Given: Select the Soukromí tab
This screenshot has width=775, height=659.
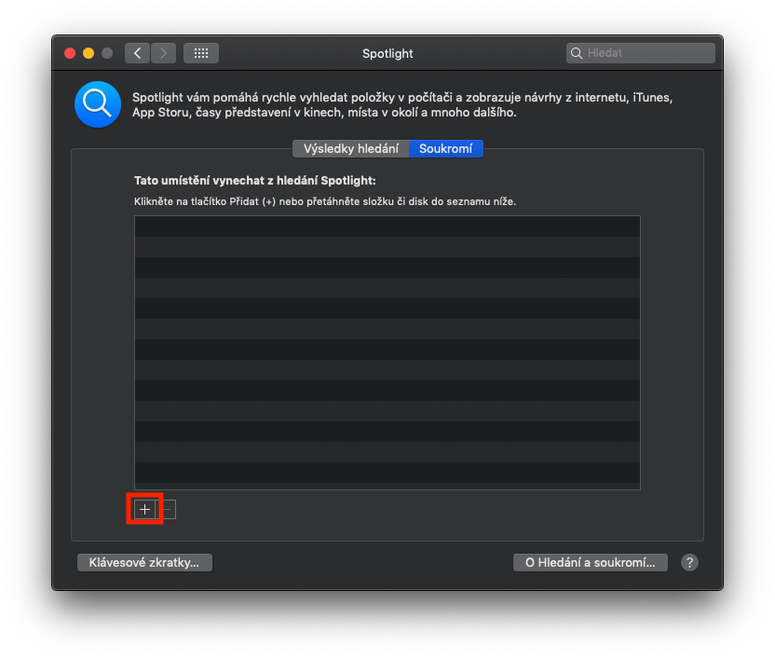Looking at the screenshot, I should tap(446, 149).
